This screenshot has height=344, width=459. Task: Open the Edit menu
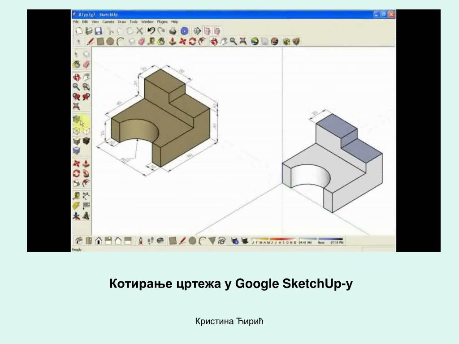[85, 22]
